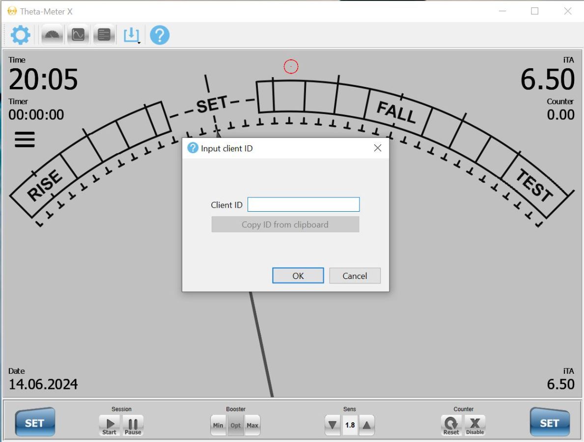The height and width of the screenshot is (442, 584).
Task: Set Booster to Min
Action: (x=218, y=425)
